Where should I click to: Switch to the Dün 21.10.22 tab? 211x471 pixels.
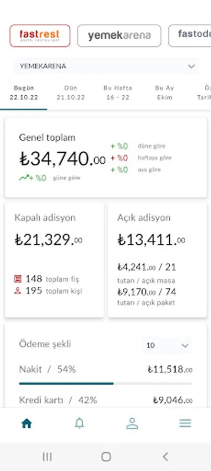[x=71, y=93]
